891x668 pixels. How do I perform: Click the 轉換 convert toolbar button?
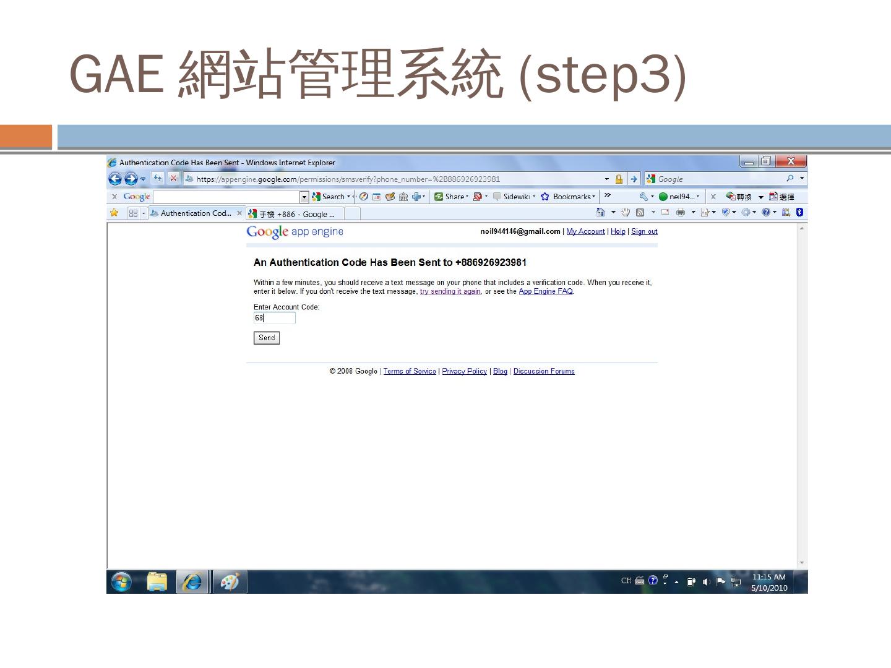739,197
